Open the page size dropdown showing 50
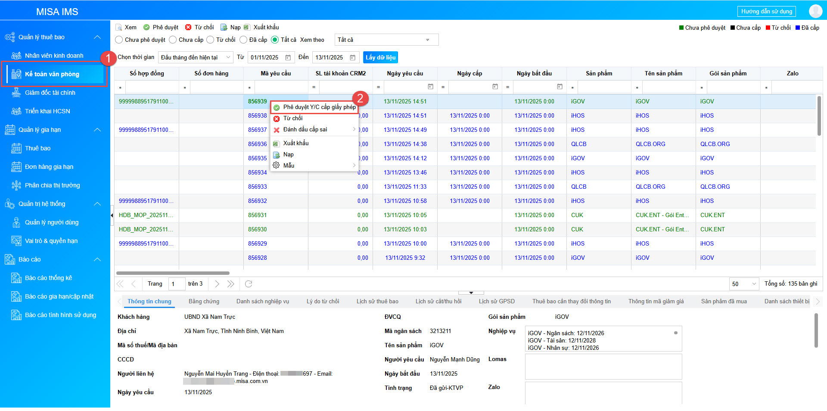 (744, 284)
